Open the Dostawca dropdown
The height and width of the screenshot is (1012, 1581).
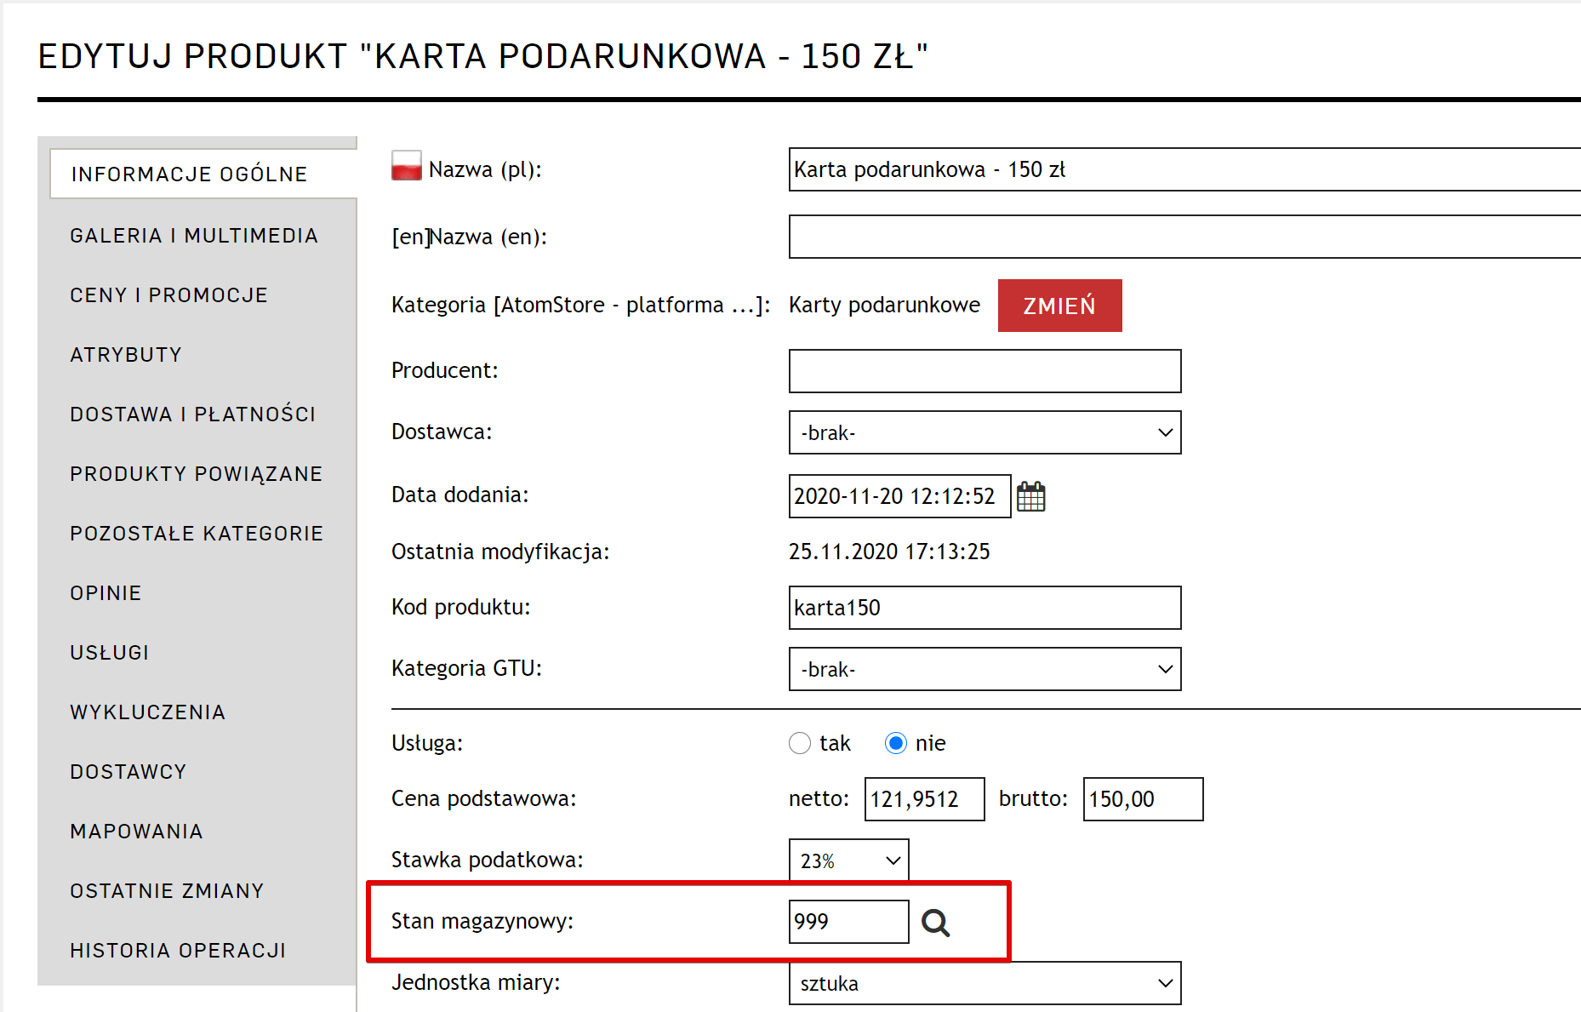pyautogui.click(x=984, y=432)
